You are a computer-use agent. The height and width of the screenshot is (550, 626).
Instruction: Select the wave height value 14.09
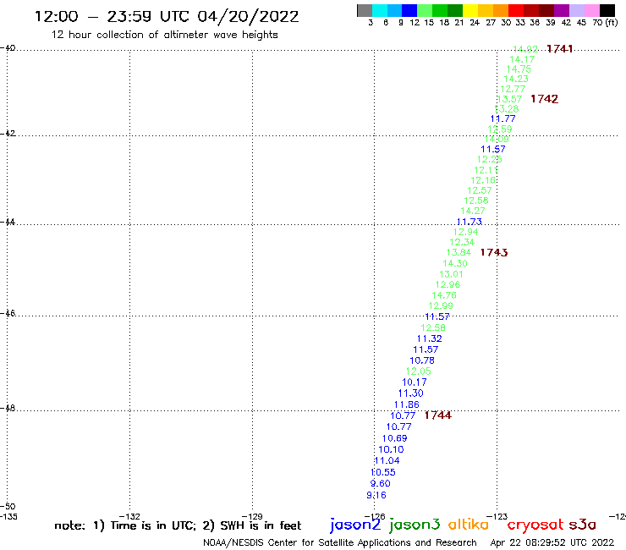click(497, 140)
